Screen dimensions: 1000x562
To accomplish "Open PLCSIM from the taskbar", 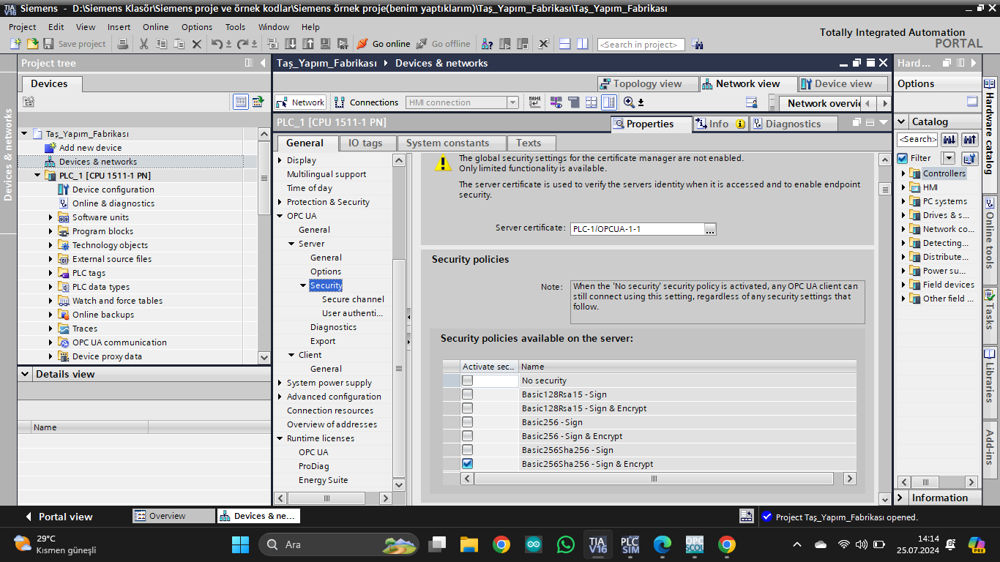I will coord(630,544).
